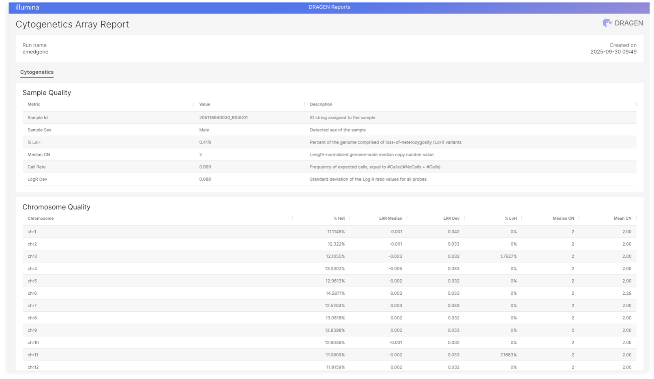The height and width of the screenshot is (379, 654).
Task: Click the Description column header
Action: (x=321, y=104)
